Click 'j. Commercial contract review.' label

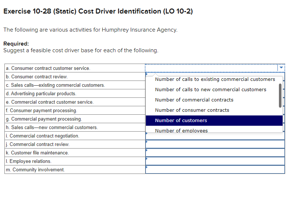37,144
